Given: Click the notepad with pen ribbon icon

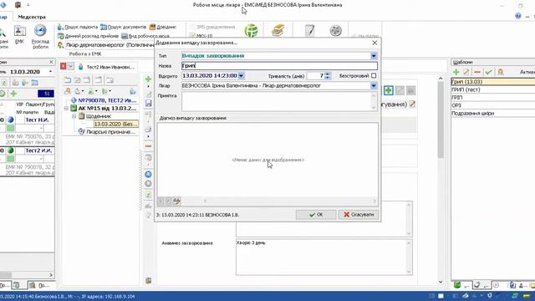Looking at the screenshot, I should pyautogui.click(x=309, y=31).
